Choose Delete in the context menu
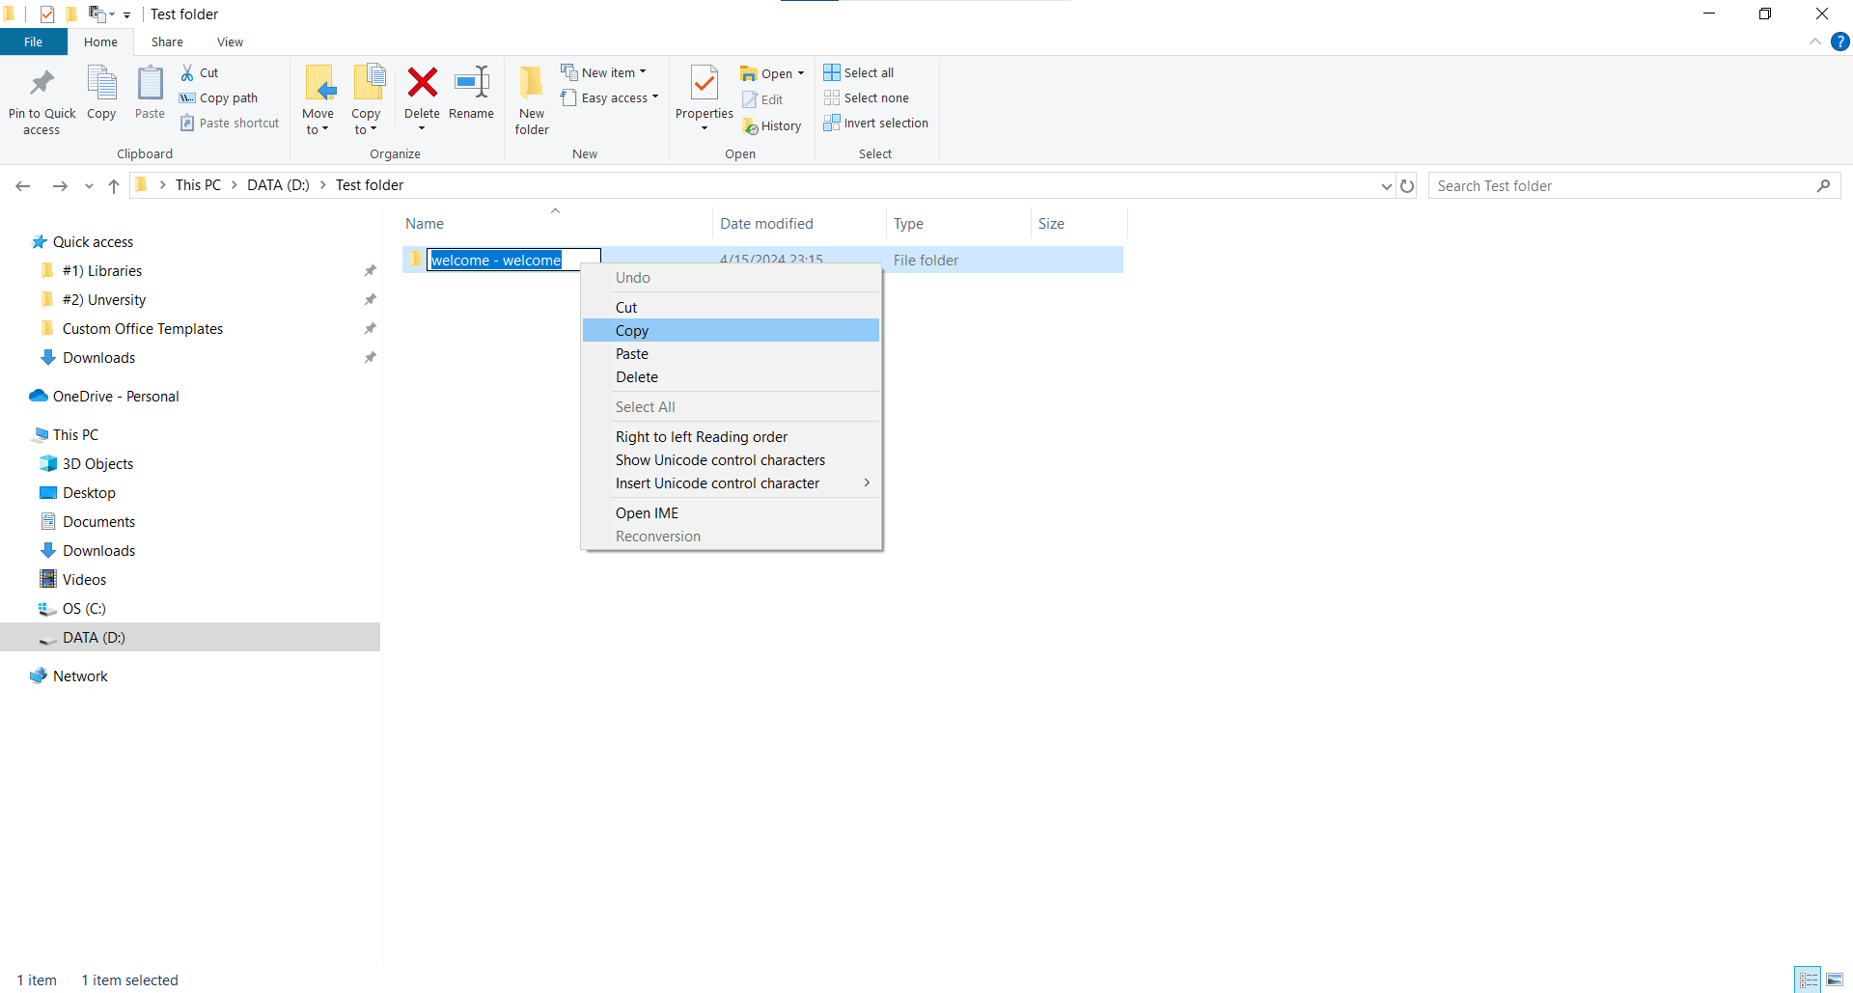The image size is (1853, 993). 732,376
